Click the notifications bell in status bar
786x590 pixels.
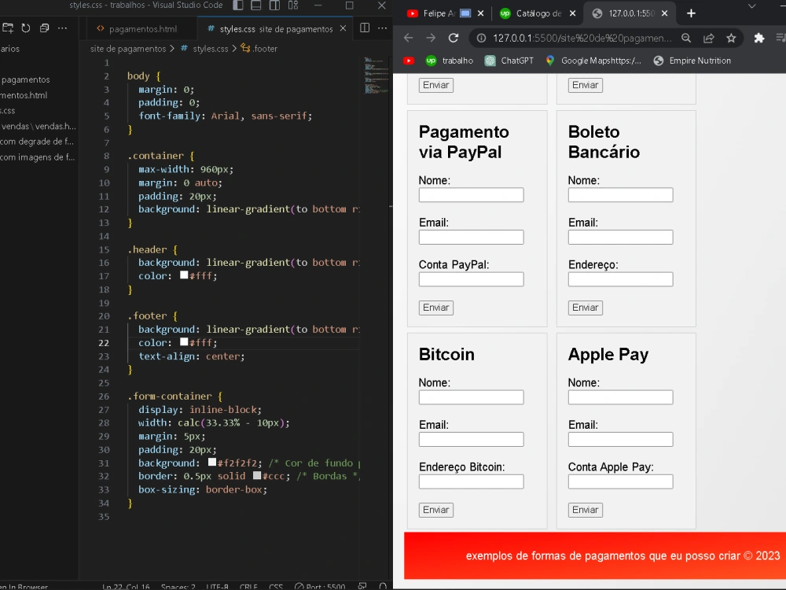click(x=383, y=586)
